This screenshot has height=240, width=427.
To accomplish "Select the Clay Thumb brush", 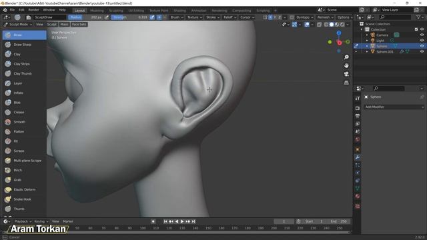I will coord(24,73).
